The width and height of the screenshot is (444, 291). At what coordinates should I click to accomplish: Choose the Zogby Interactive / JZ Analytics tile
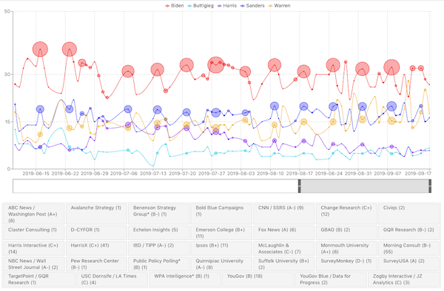click(x=403, y=279)
